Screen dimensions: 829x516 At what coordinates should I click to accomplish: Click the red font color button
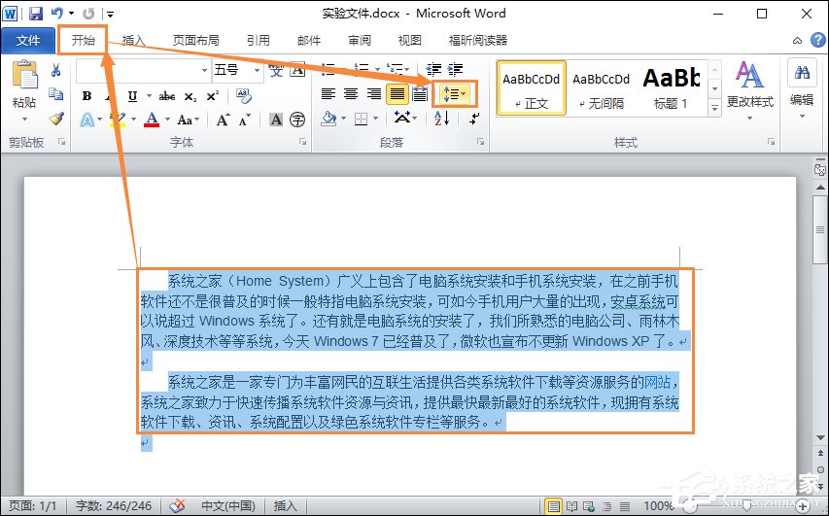point(152,120)
